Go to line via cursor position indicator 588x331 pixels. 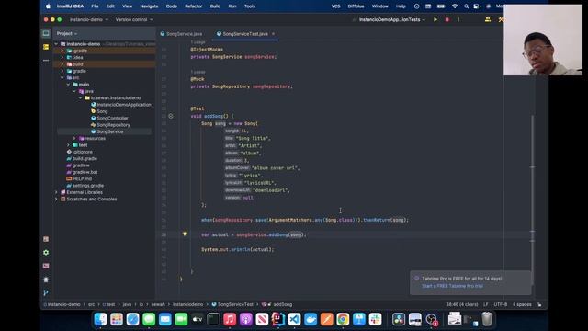click(x=462, y=304)
